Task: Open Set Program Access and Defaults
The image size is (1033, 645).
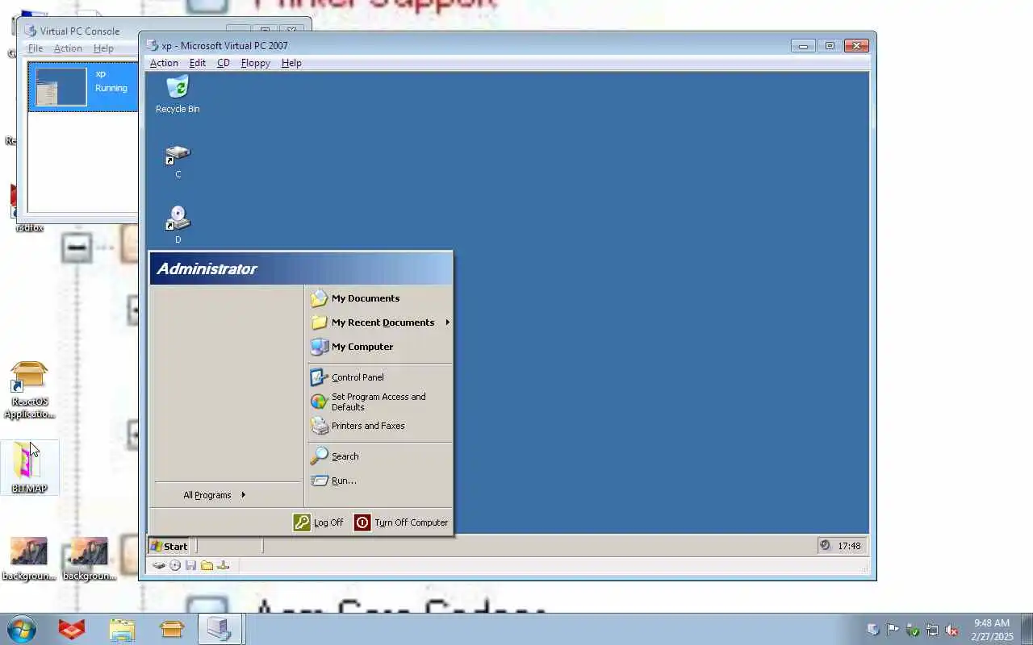Action: pos(378,402)
